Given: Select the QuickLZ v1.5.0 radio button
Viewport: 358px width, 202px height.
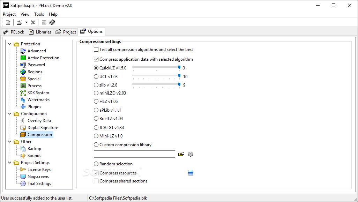Looking at the screenshot, I should (x=96, y=68).
